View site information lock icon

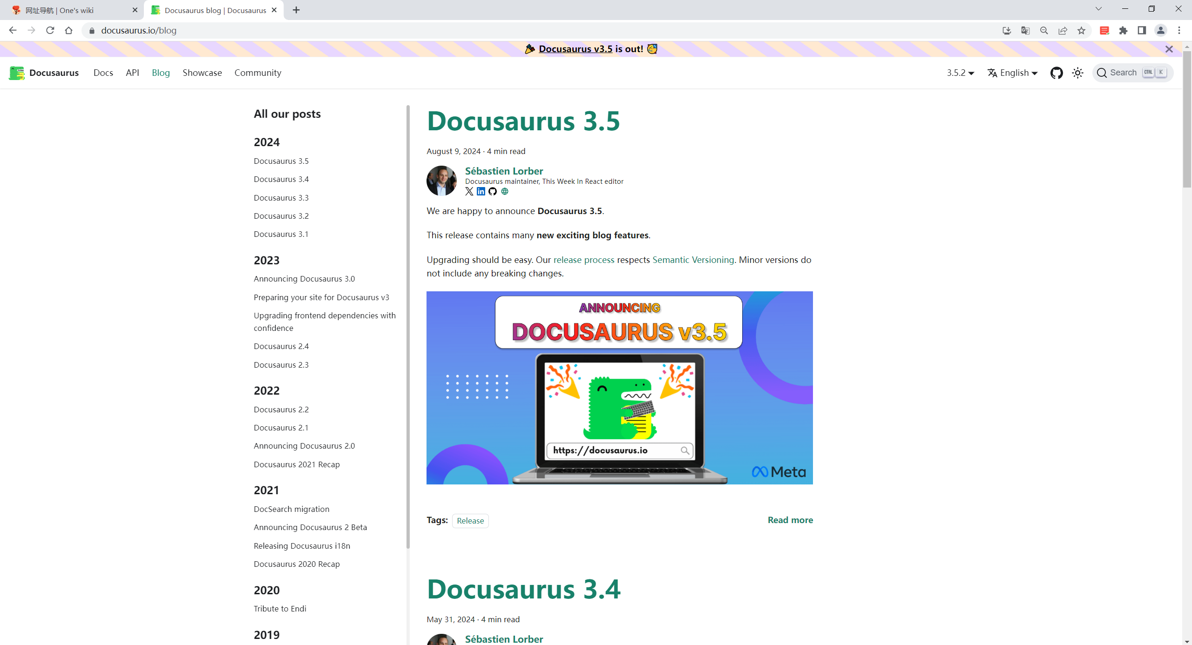coord(92,30)
